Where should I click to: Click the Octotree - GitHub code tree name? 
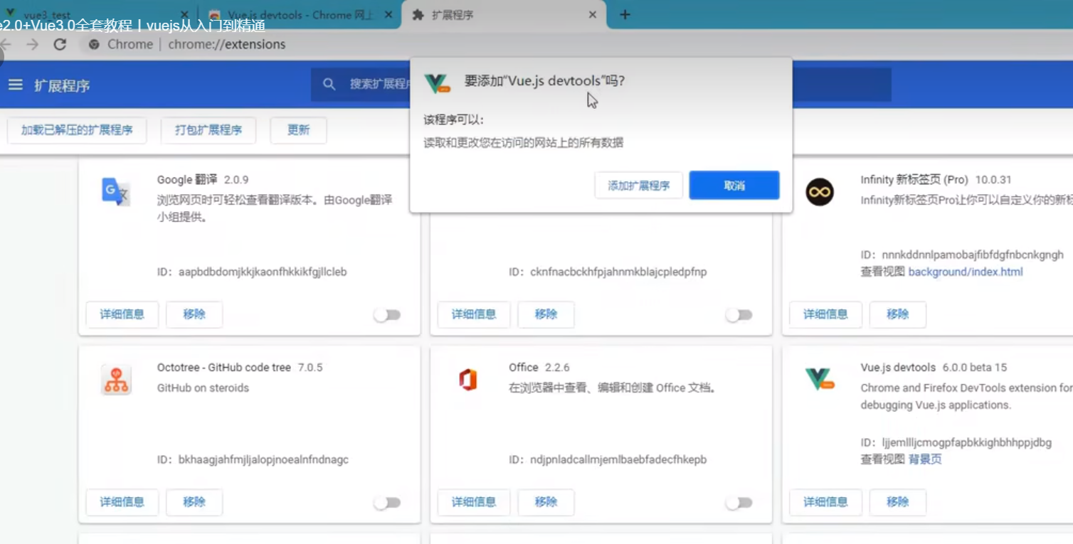click(224, 368)
